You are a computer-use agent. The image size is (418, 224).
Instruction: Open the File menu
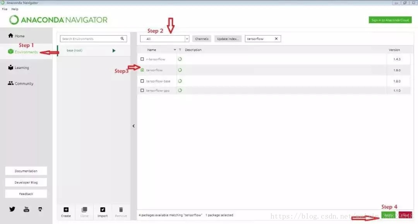pyautogui.click(x=5, y=9)
